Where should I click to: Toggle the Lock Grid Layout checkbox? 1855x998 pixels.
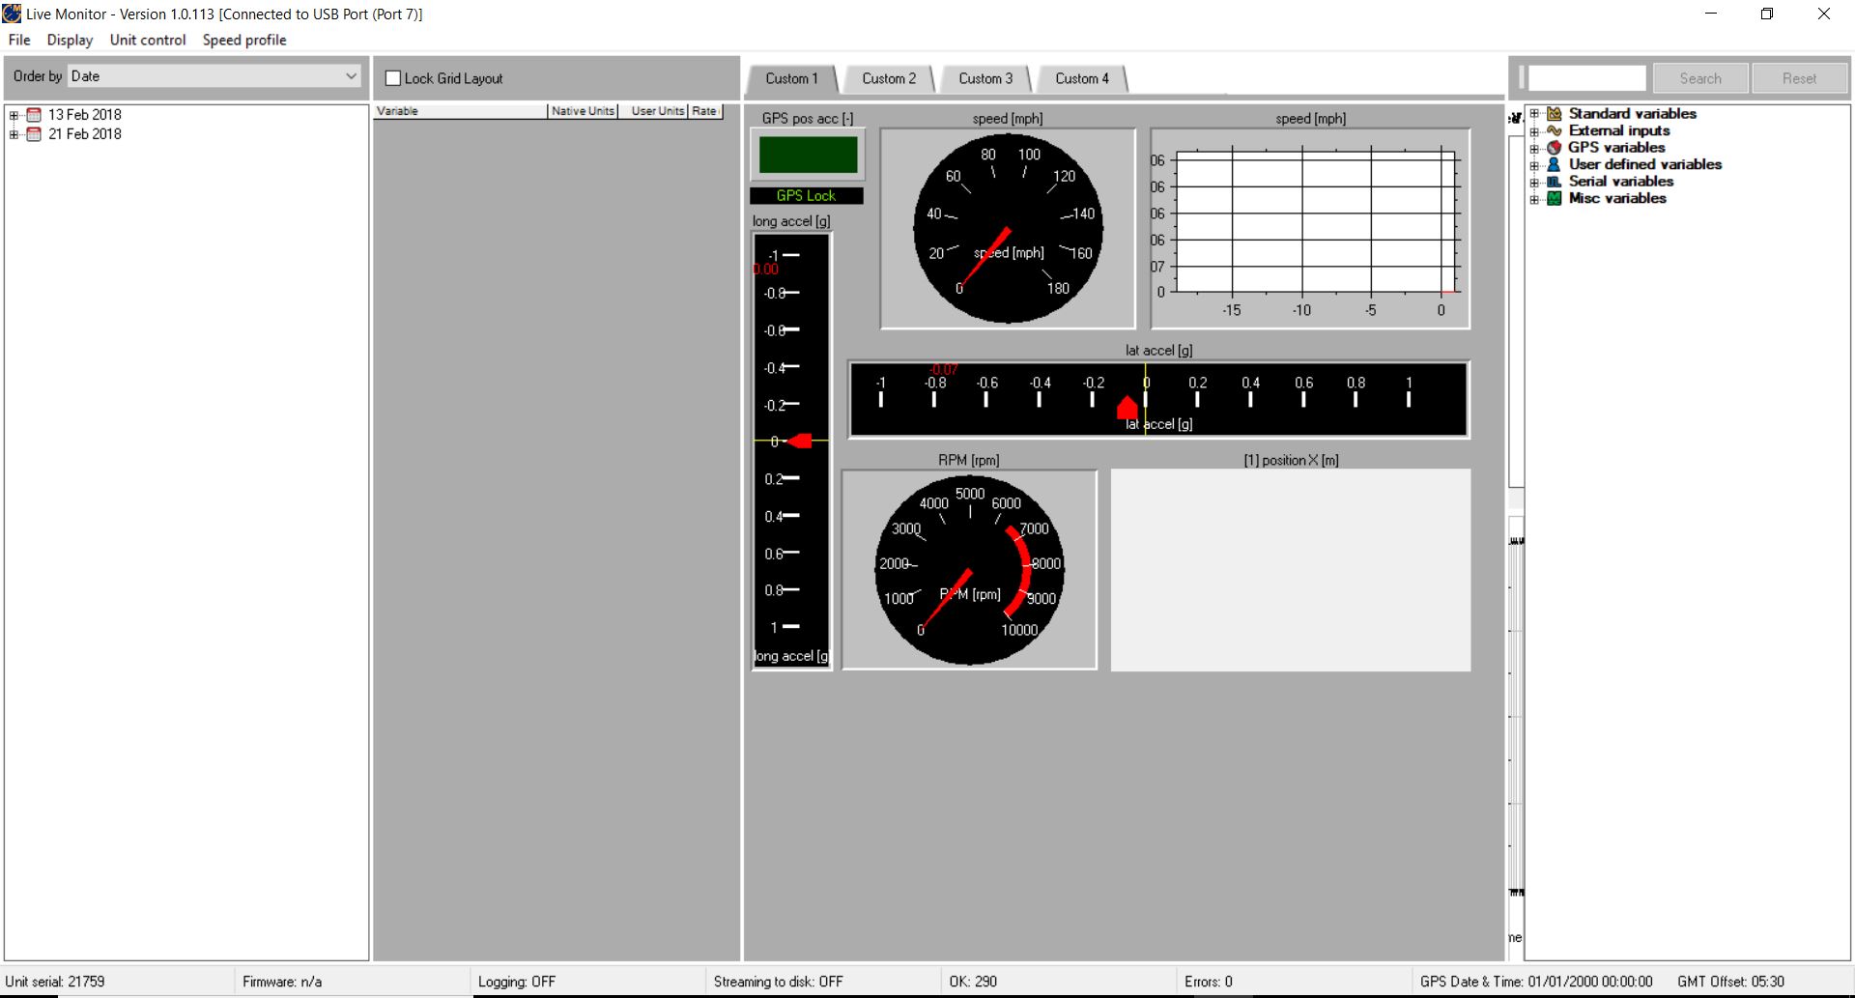click(393, 78)
